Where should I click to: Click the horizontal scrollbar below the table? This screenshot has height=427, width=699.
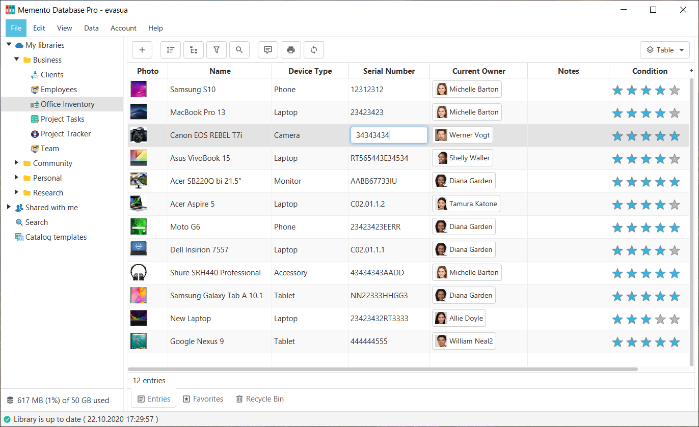tap(383, 369)
